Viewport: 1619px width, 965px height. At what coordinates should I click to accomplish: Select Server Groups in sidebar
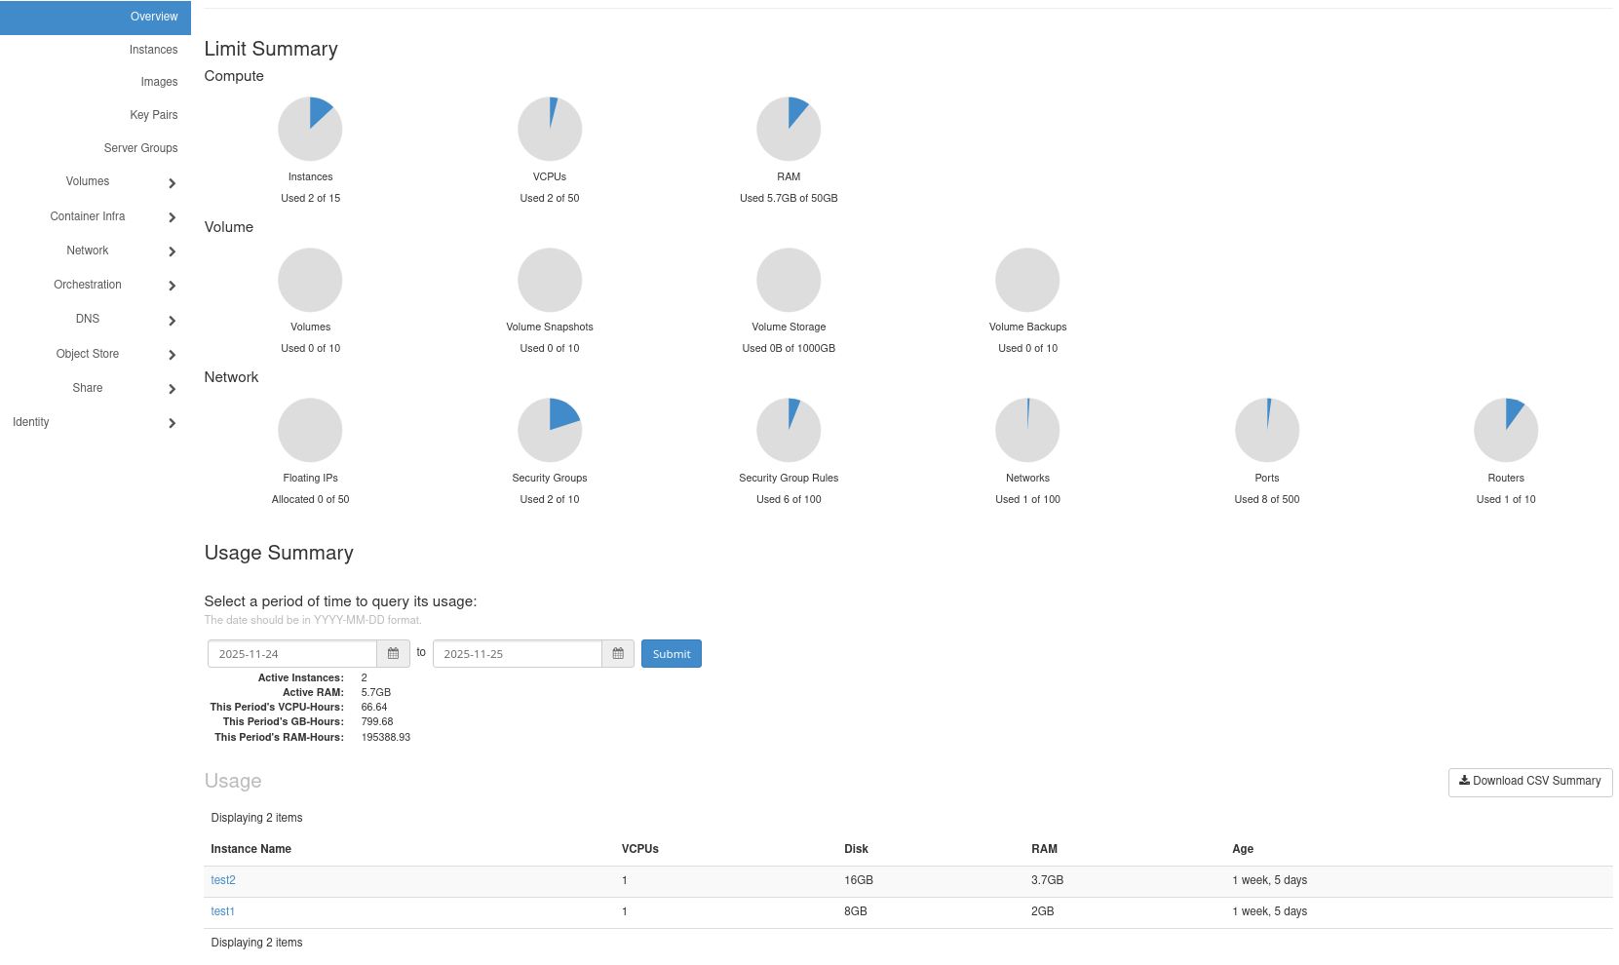(x=140, y=148)
